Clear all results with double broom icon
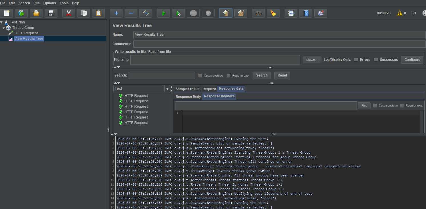 (x=241, y=13)
